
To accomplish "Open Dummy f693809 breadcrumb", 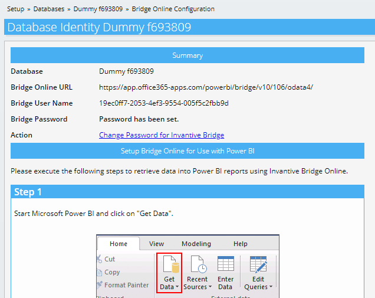I will 98,9.
